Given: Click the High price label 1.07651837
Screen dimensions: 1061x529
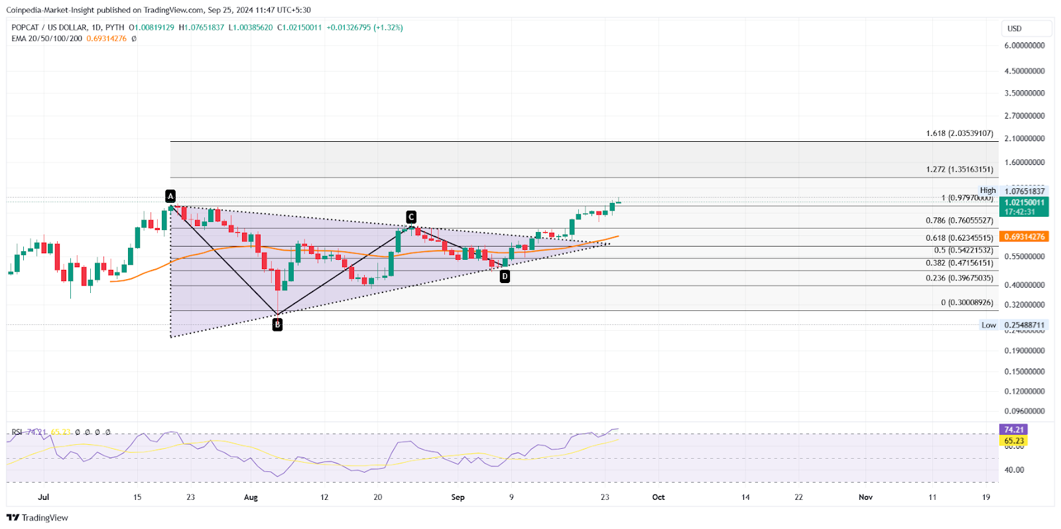Looking at the screenshot, I should [1024, 191].
